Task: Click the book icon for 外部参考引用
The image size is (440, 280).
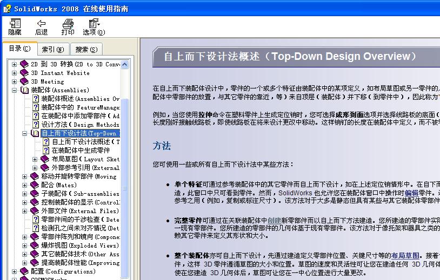Action: (x=45, y=168)
